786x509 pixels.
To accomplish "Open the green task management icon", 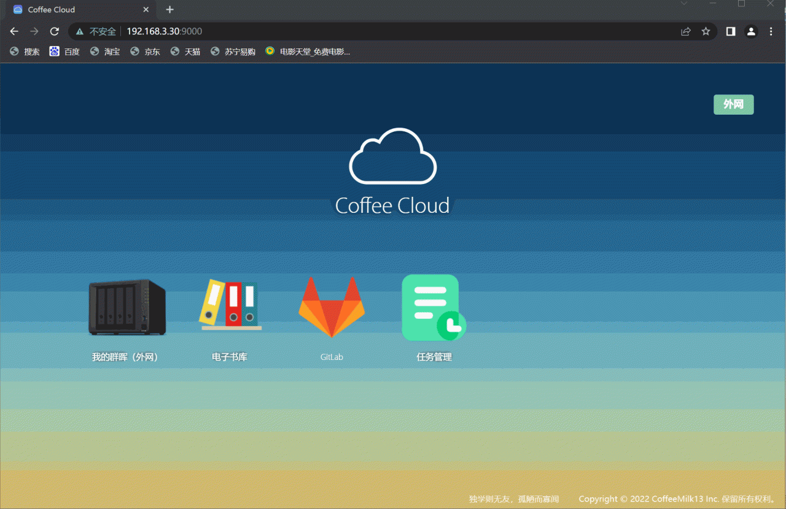I will click(434, 308).
